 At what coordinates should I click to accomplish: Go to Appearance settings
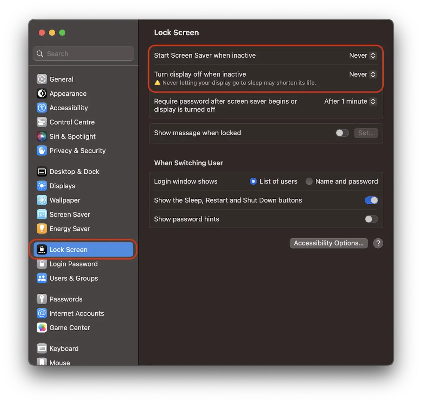click(83, 94)
